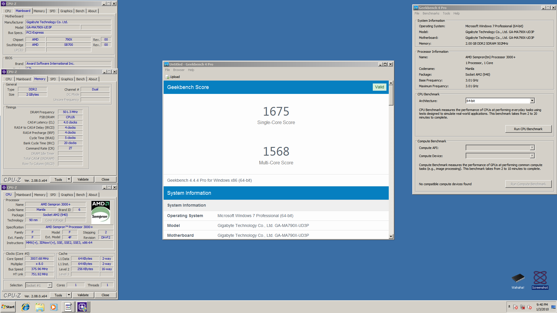Open the Compute Device dropdown

click(x=532, y=156)
